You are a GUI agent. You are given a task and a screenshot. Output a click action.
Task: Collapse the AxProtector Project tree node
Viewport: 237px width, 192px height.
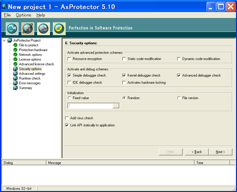(x=4, y=40)
